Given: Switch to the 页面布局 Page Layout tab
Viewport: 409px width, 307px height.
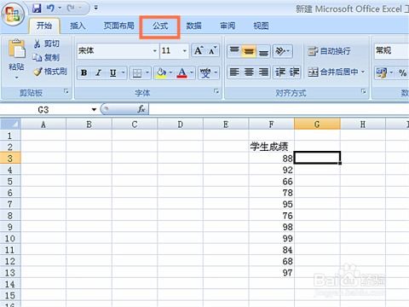Looking at the screenshot, I should pyautogui.click(x=118, y=26).
